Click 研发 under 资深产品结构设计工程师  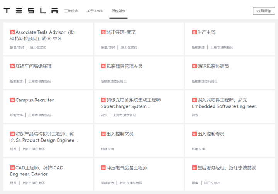[x=13, y=149]
